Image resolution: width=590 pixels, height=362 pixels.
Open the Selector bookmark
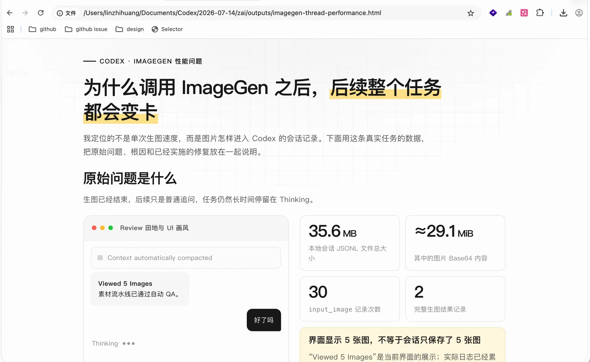click(167, 29)
